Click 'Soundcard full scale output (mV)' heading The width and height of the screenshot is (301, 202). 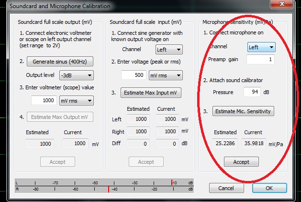point(55,22)
